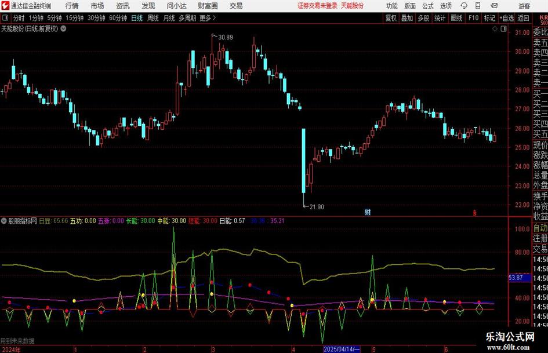Click the red $ marker on chart
Screen dimensions: 548x353
(x=474, y=213)
